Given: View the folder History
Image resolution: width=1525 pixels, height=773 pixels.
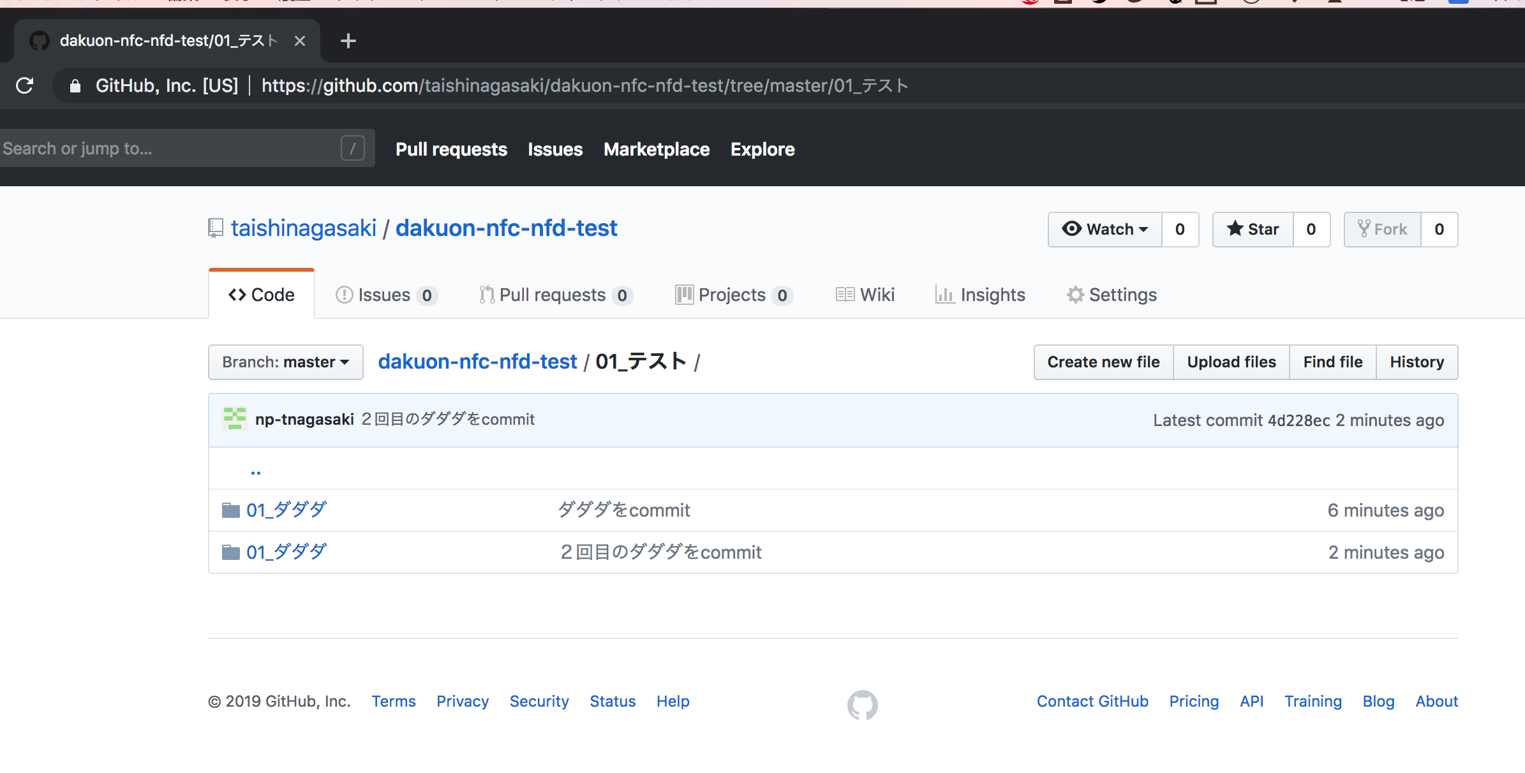Looking at the screenshot, I should [x=1417, y=362].
